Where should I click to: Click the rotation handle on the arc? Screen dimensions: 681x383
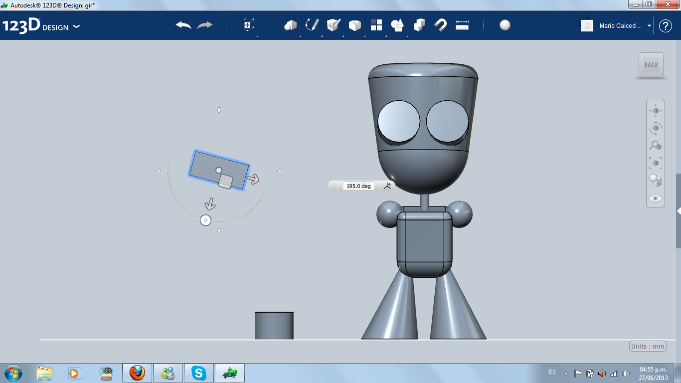(205, 220)
